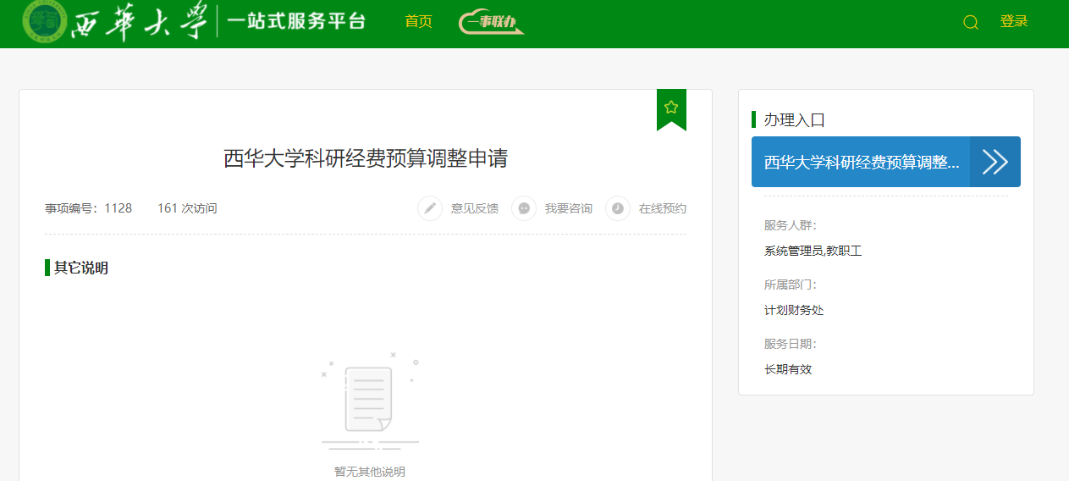Open the 意见反馈 feedback text link
The image size is (1069, 481).
tap(474, 208)
